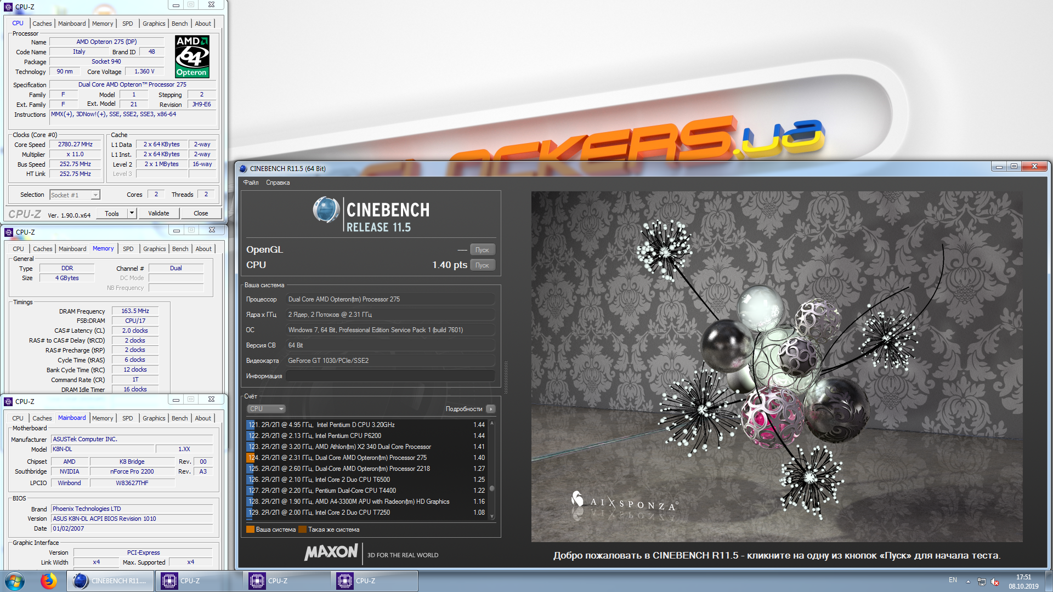Viewport: 1053px width, 592px height.
Task: Click the Cinebench panel resize grip
Action: [x=506, y=378]
